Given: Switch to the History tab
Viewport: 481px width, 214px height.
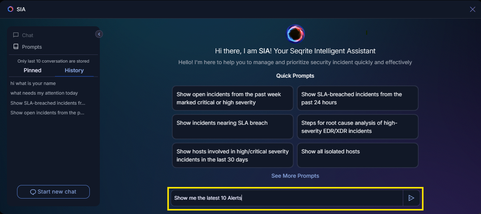Looking at the screenshot, I should coord(74,70).
